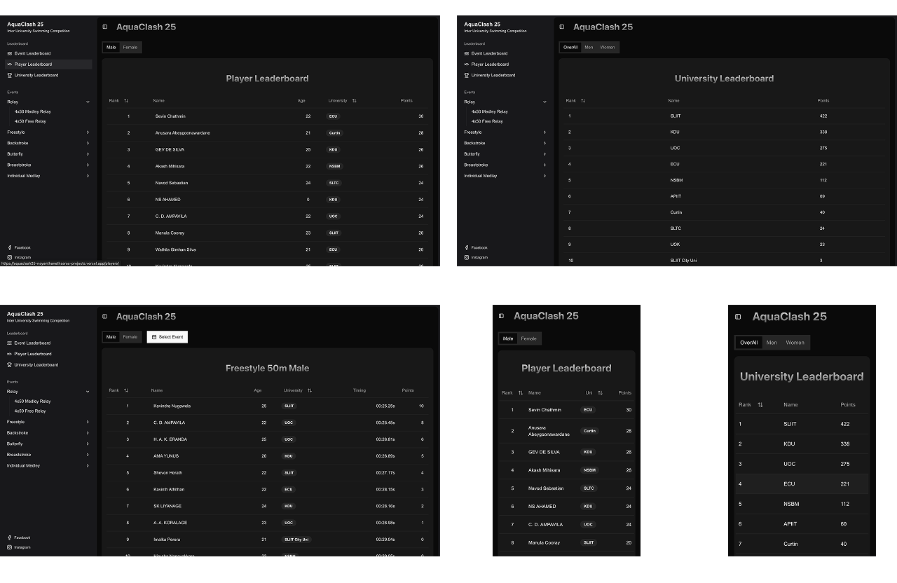Image resolution: width=897 pixels, height=583 pixels.
Task: Open sidebar icon in mobile University Leaderboard view
Action: pyautogui.click(x=738, y=317)
